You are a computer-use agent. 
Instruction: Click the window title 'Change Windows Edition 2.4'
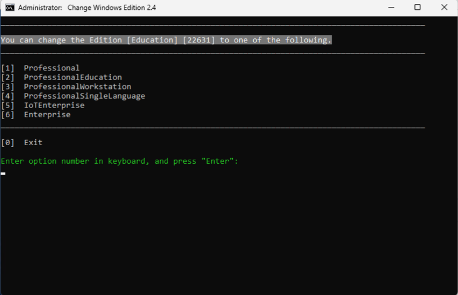(112, 8)
